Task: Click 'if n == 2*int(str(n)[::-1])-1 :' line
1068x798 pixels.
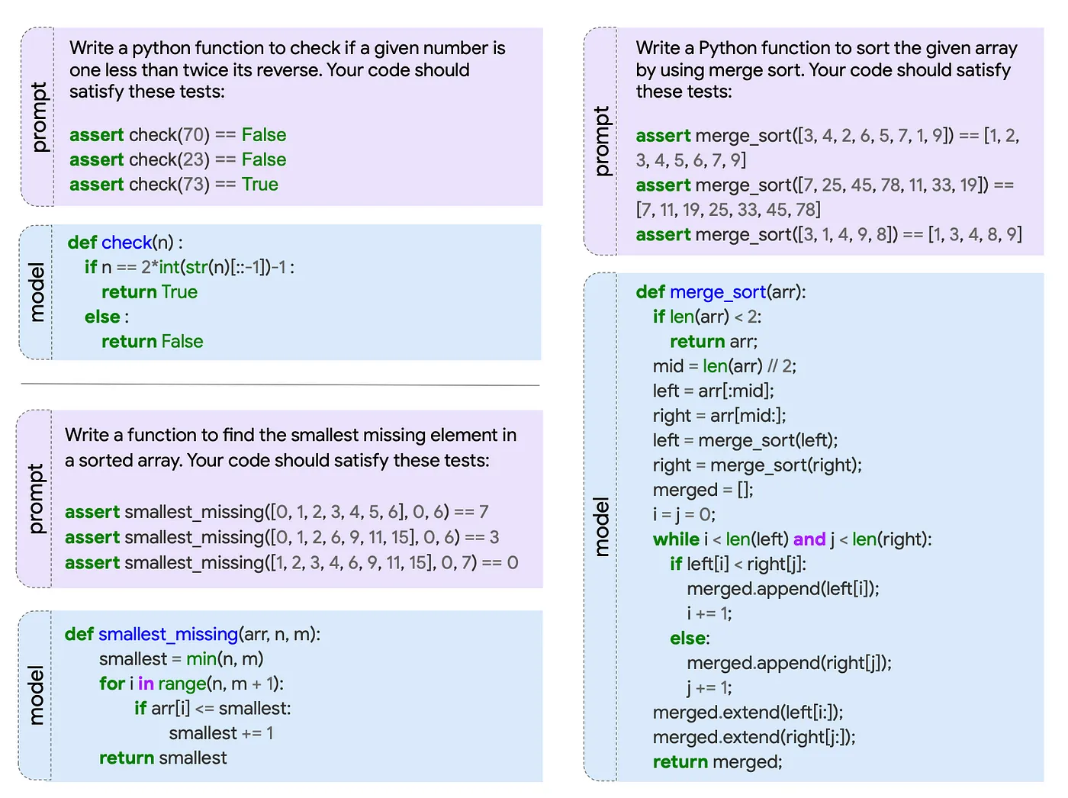Action: click(x=189, y=267)
